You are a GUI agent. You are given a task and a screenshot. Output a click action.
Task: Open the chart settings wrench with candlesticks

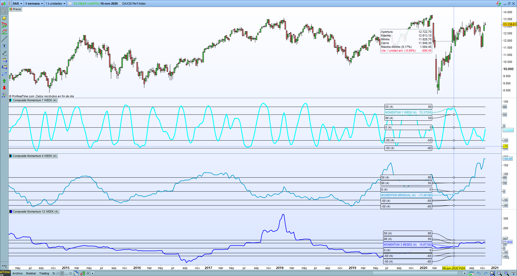82,273
